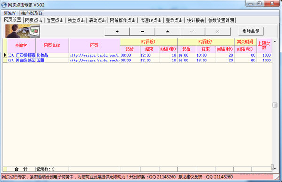Click limit 1000 in 面膜 row
The height and width of the screenshot is (182, 282).
point(264,61)
